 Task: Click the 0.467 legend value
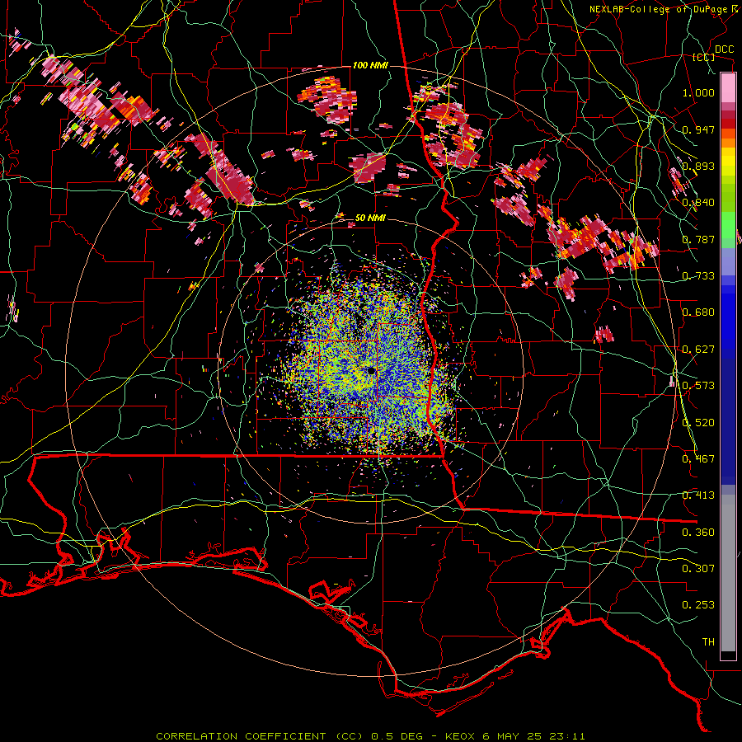pos(698,459)
